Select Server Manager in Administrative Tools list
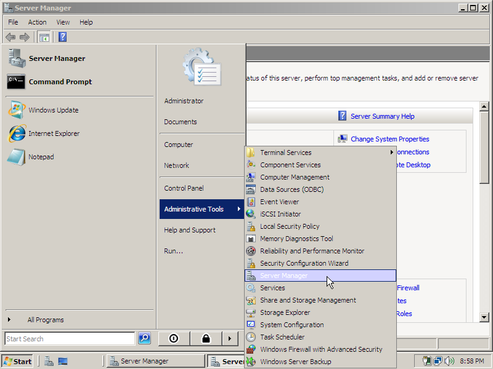The height and width of the screenshot is (369, 493). [x=320, y=276]
